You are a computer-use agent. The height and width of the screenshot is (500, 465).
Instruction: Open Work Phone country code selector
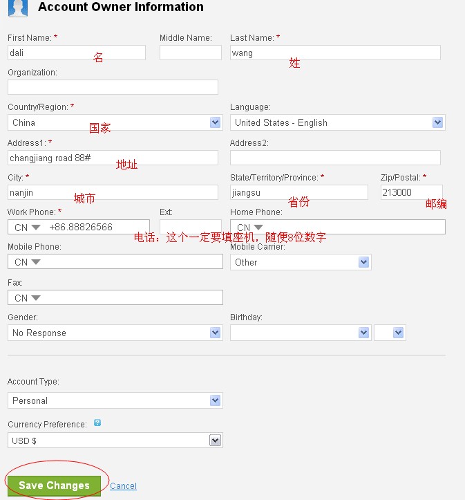click(x=28, y=227)
